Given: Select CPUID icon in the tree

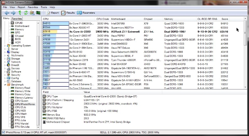Looking at the screenshot, I should (12, 23).
